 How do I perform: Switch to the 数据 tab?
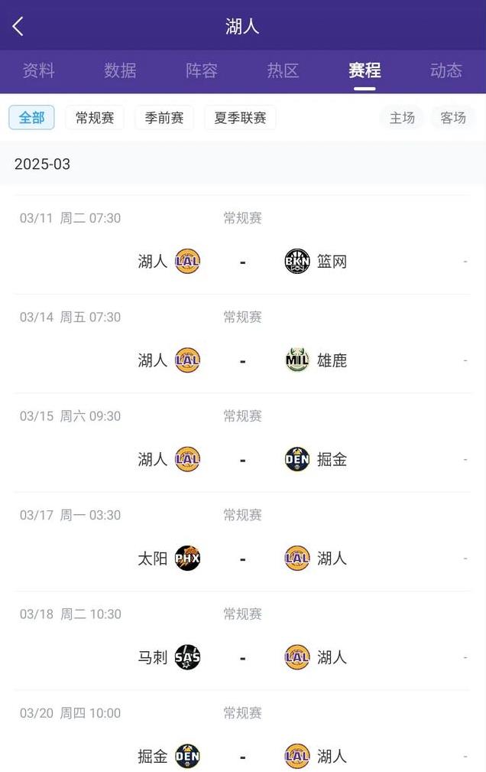coord(120,71)
